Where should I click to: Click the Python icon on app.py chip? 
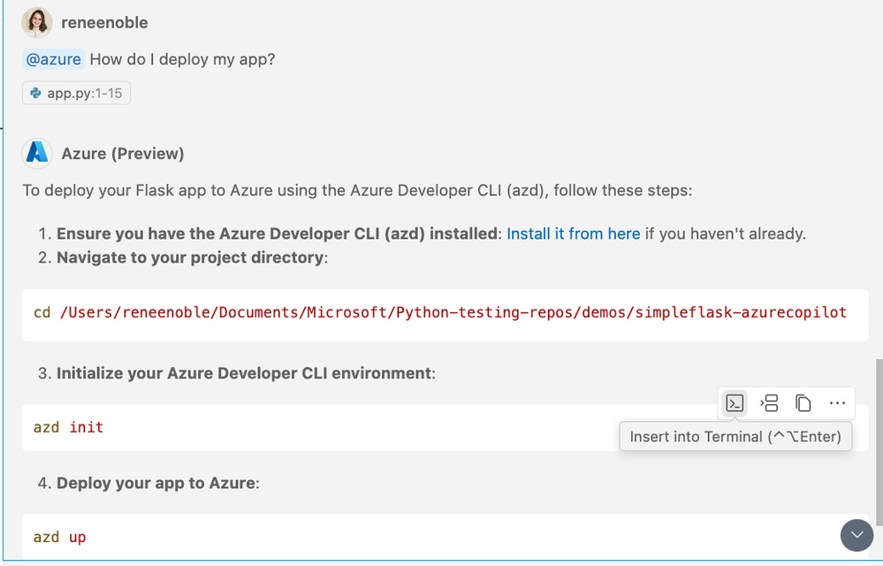tap(36, 93)
